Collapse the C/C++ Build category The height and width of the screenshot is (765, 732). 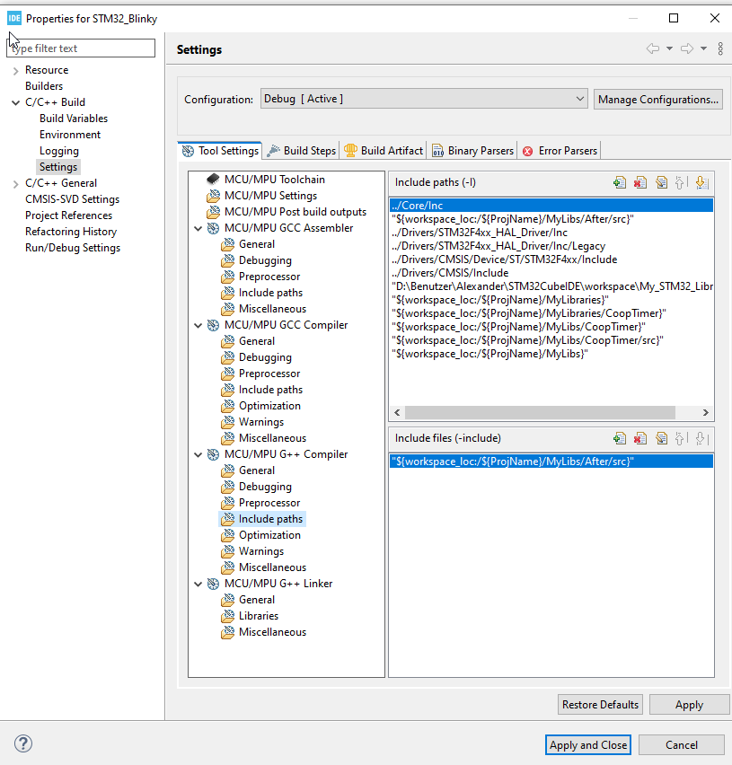(x=15, y=103)
